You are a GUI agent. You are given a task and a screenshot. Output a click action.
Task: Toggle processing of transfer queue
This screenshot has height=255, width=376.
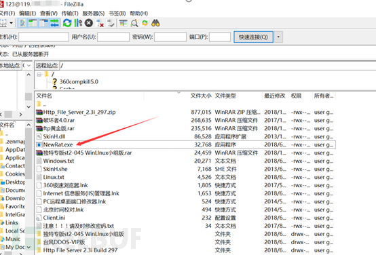78,23
